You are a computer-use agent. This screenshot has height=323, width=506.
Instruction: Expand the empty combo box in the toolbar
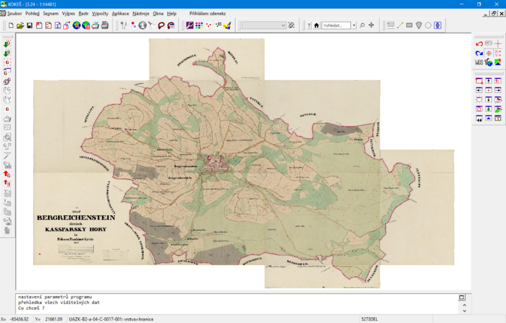283,25
